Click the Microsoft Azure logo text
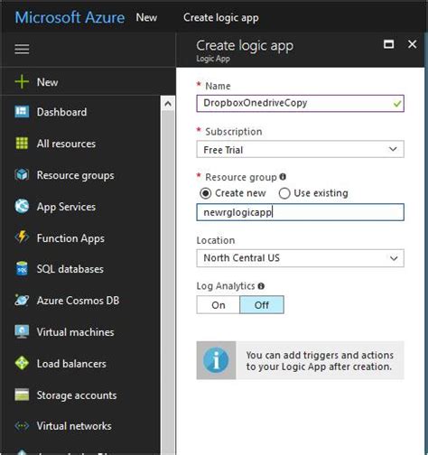428x455 pixels. click(x=70, y=17)
